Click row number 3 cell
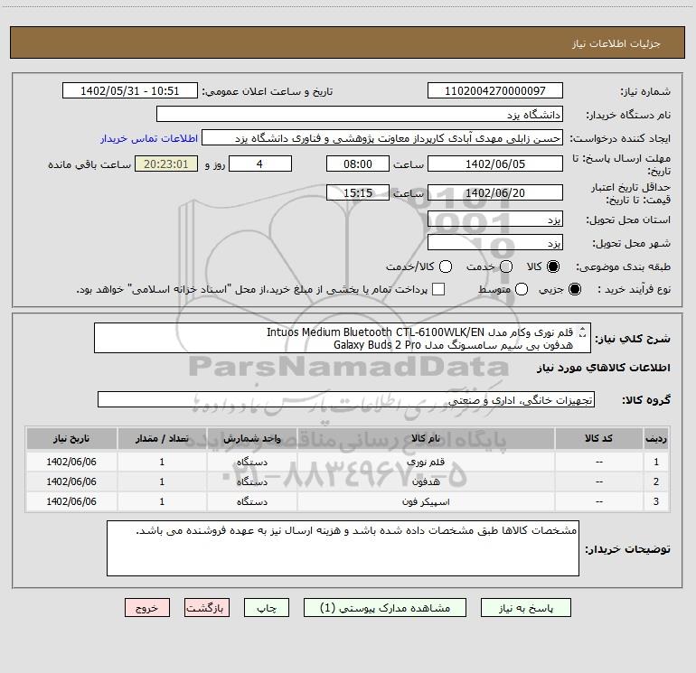The height and width of the screenshot is (673, 696). pos(656,501)
